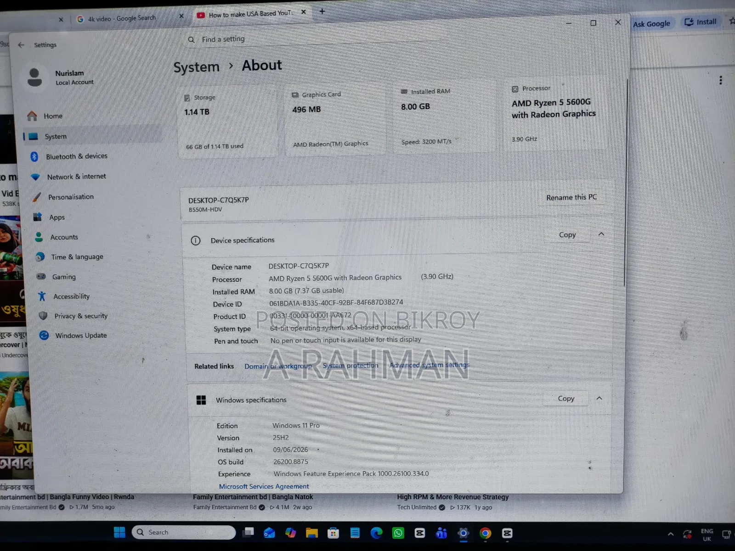Viewport: 735px width, 551px height.
Task: Click Rename this PC button
Action: (x=571, y=197)
